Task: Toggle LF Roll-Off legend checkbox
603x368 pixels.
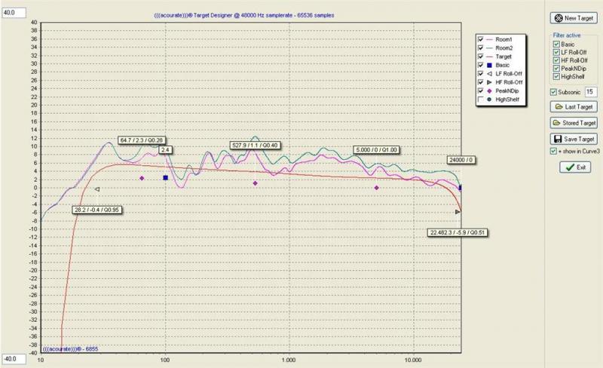Action: [x=480, y=73]
